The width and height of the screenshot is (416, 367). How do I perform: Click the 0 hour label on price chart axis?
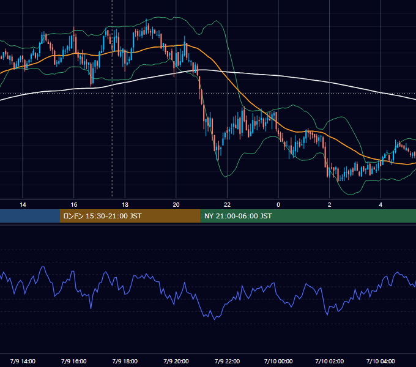(278, 205)
